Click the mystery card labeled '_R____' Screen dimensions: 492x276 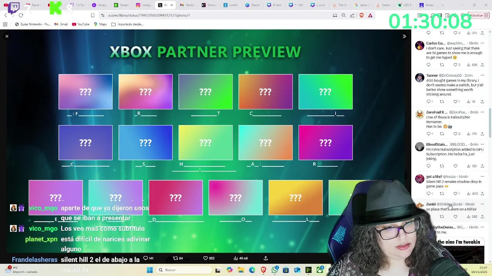click(145, 92)
